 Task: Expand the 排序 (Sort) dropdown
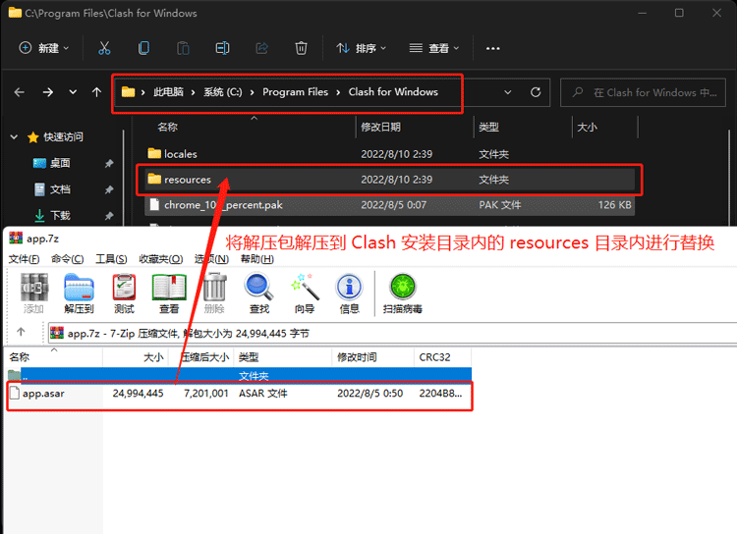[361, 48]
